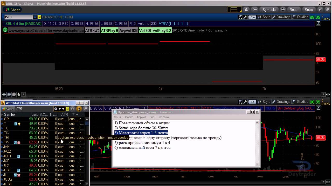Sort Watchlist by ATR column header
Image resolution: width=332 pixels, height=186 pixels.
pyautogui.click(x=65, y=114)
